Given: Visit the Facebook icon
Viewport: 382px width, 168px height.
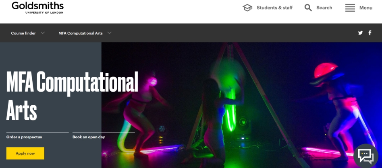Looking at the screenshot, I should pyautogui.click(x=370, y=33).
